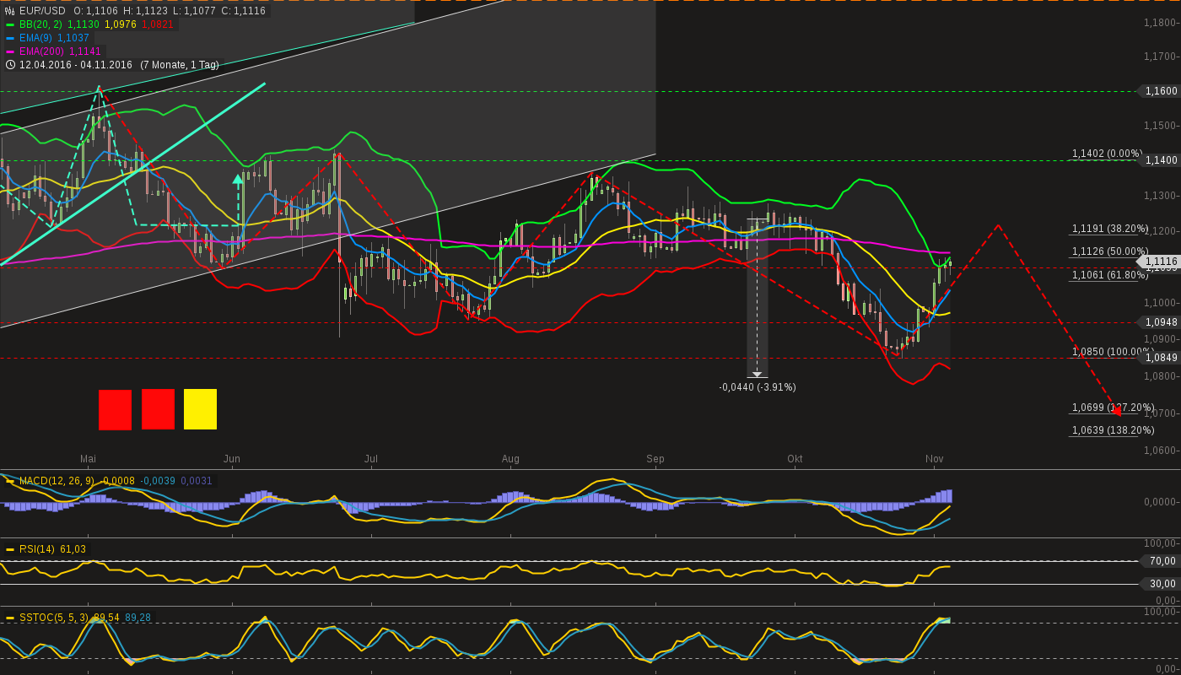Select the yellow square below the chart
The image size is (1181, 675).
pyautogui.click(x=200, y=409)
